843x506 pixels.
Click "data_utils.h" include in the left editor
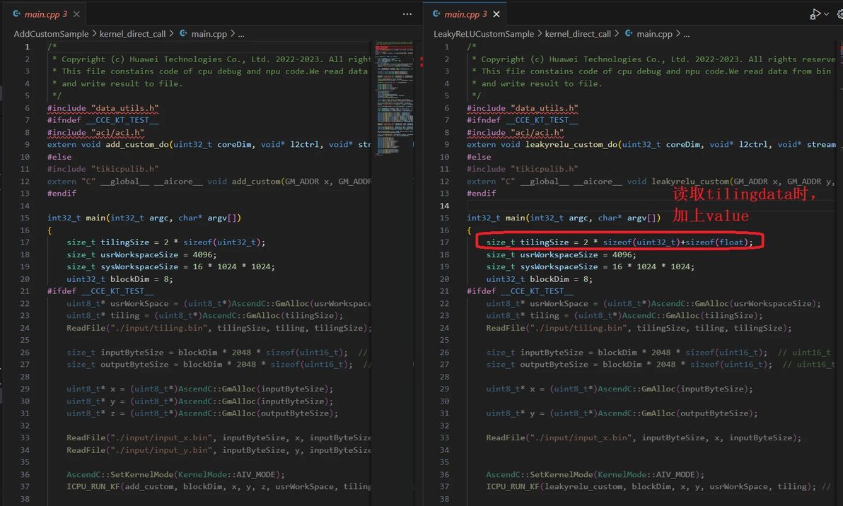click(x=103, y=108)
